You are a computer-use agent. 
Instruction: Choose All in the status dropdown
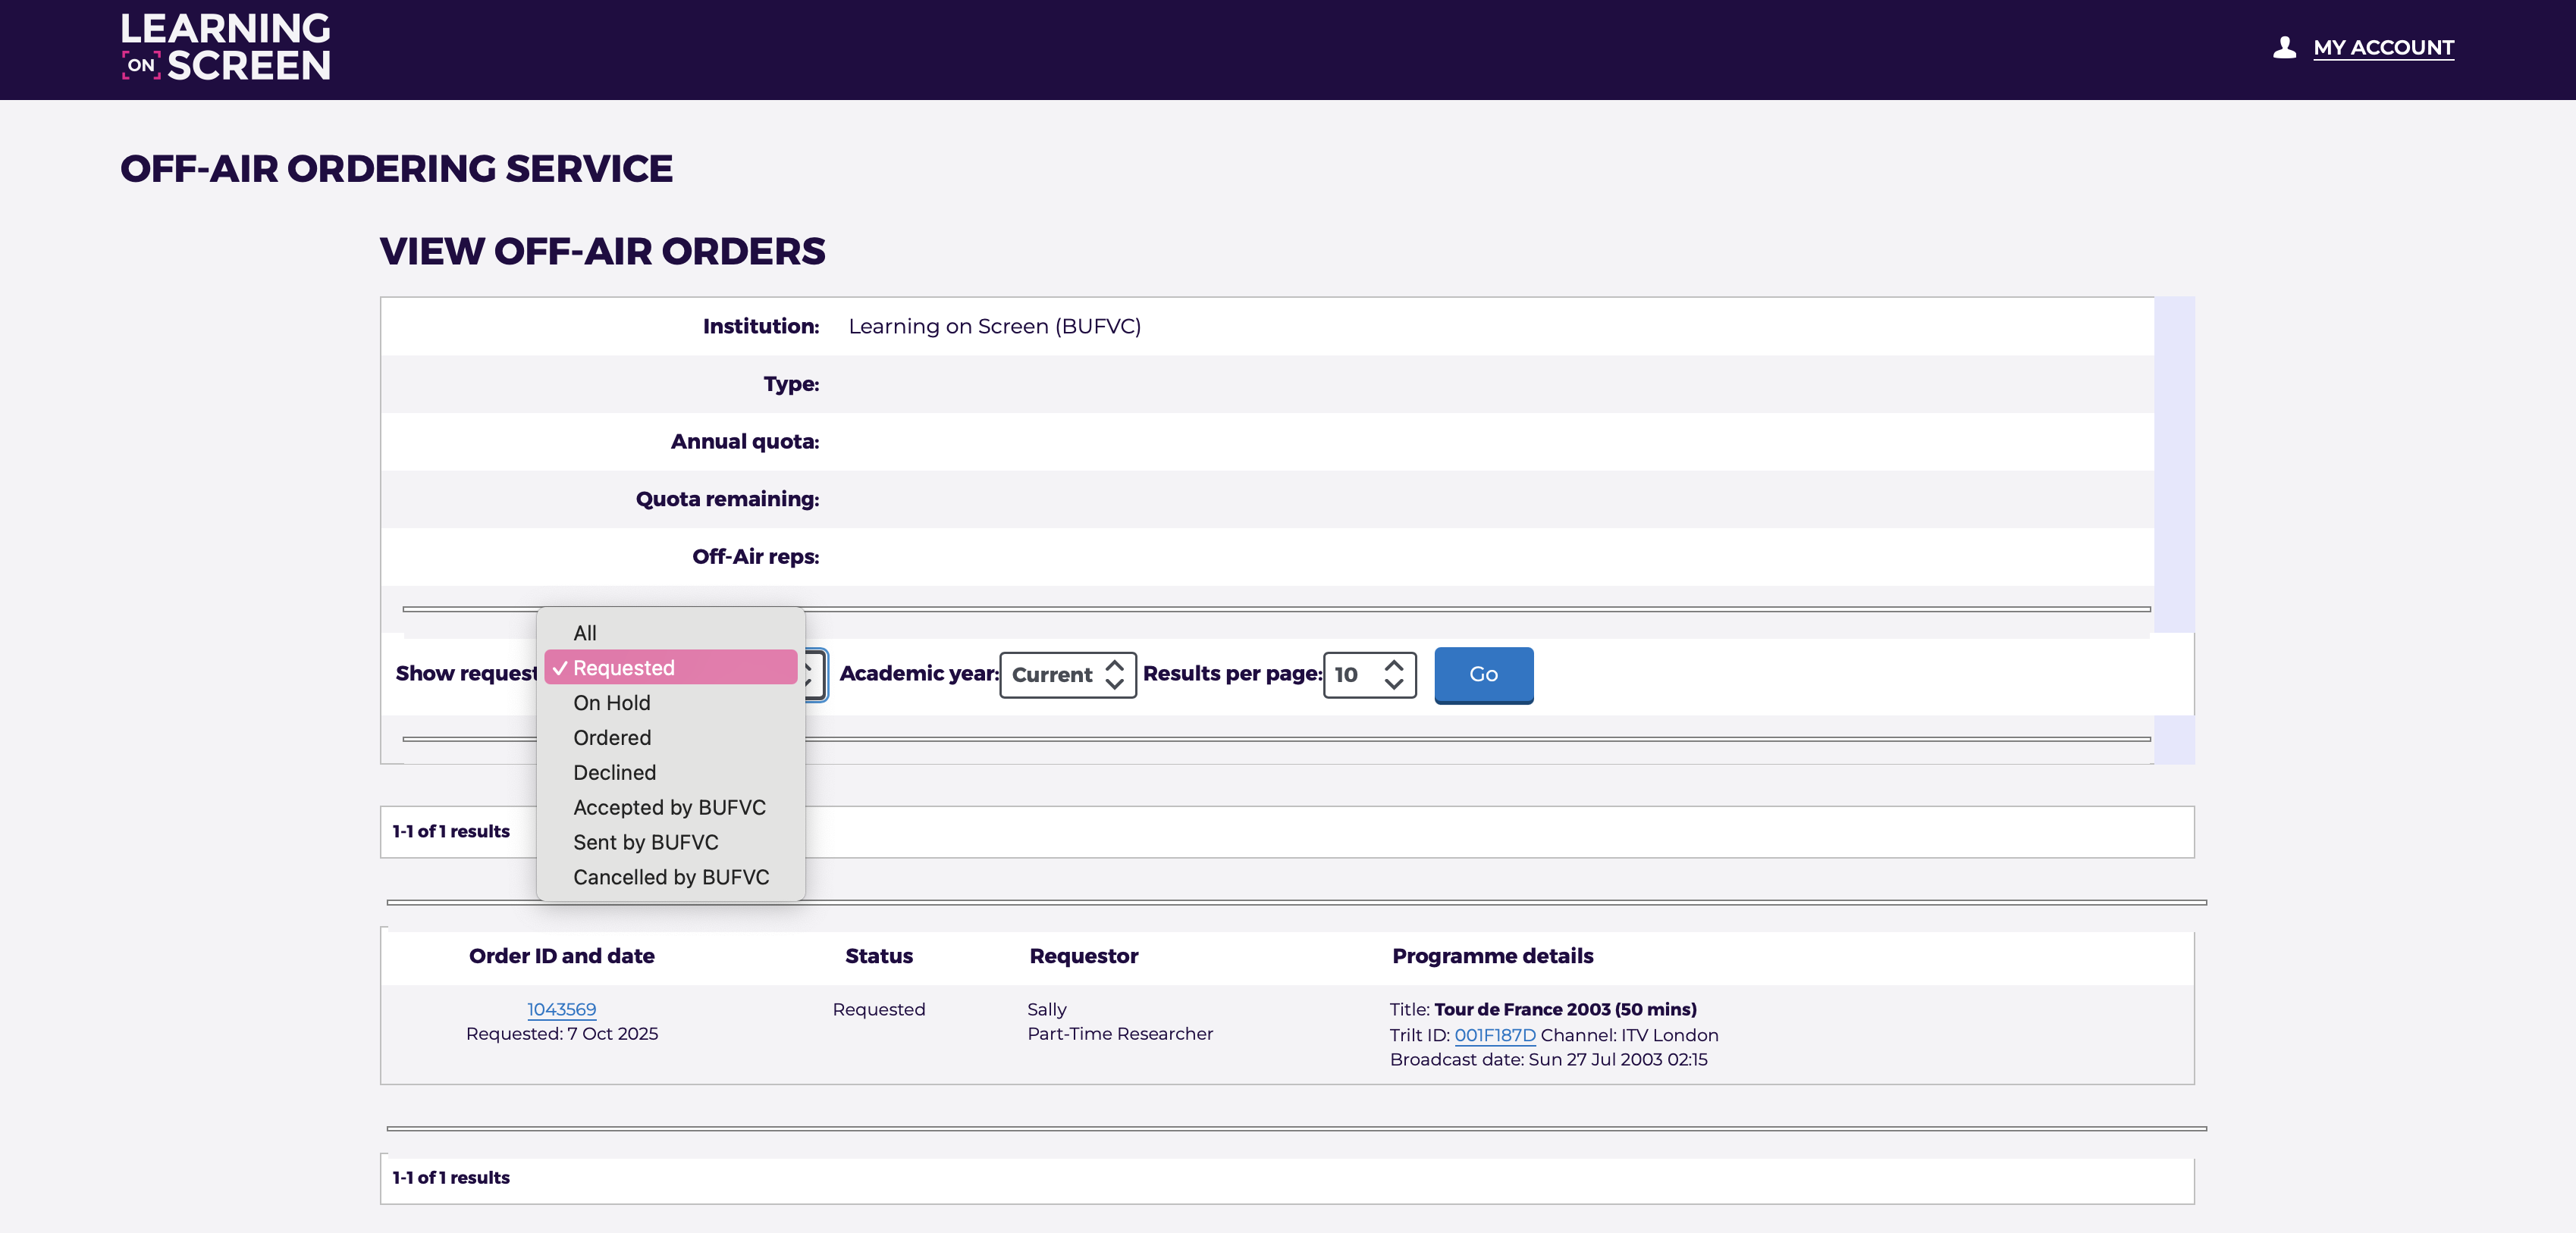pyautogui.click(x=671, y=633)
